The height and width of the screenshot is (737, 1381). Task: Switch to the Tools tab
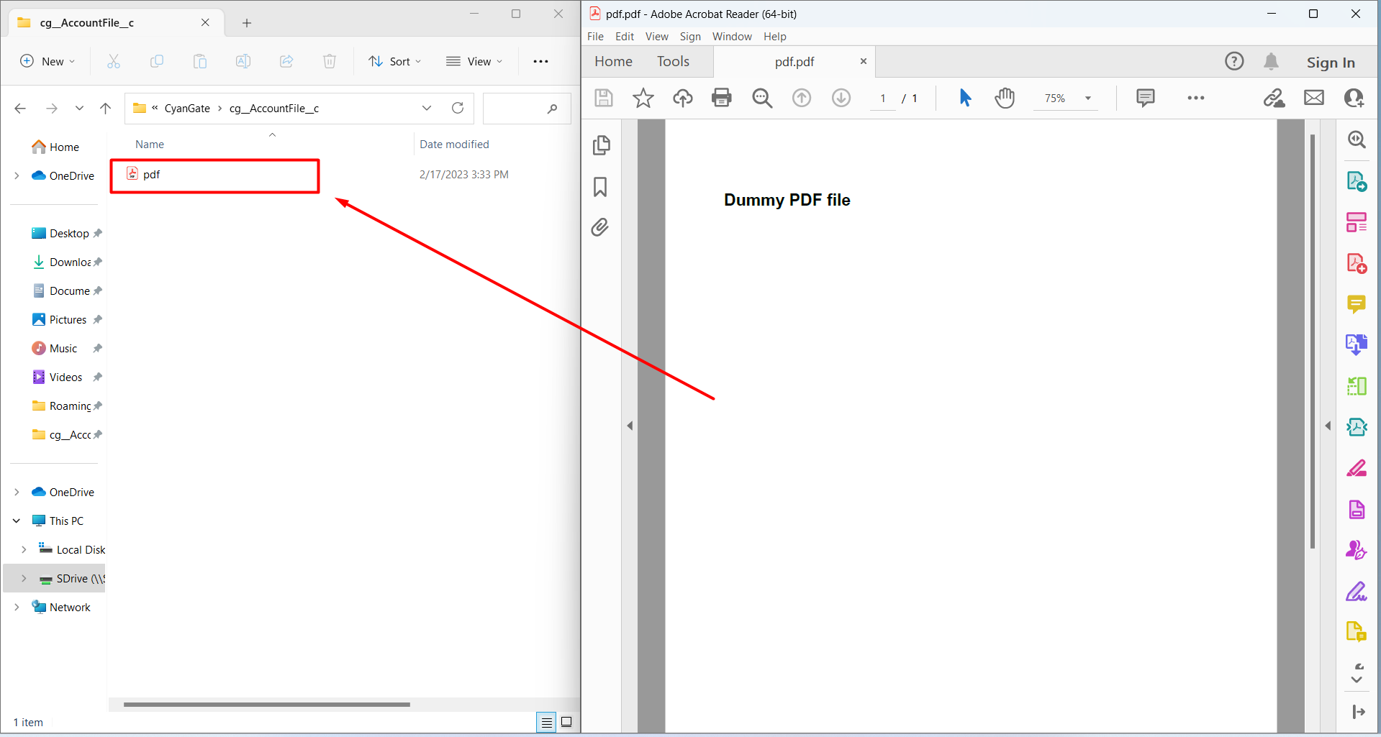[x=673, y=62]
